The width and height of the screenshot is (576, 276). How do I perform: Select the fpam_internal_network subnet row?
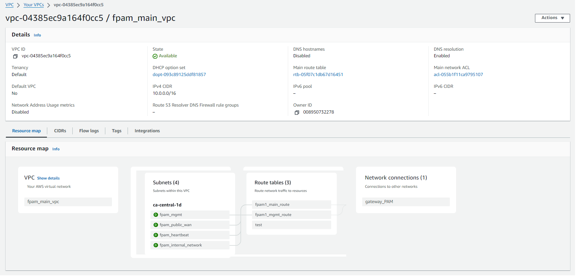[x=190, y=245]
